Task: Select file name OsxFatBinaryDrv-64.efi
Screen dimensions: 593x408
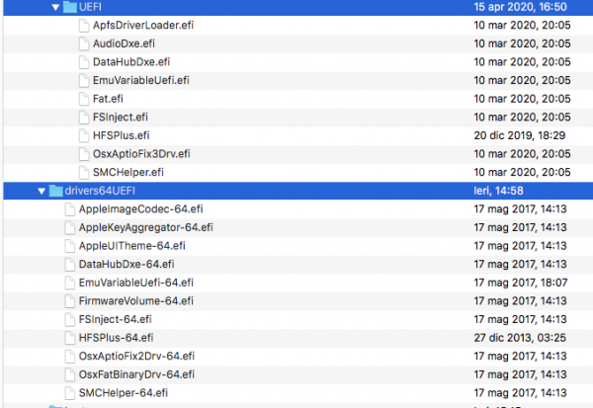Action: tap(137, 374)
